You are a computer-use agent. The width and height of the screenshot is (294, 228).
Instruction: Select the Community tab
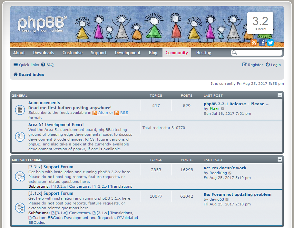point(177,53)
